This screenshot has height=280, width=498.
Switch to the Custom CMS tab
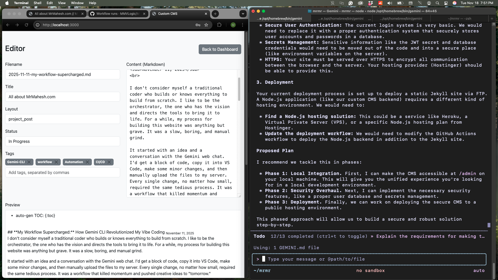[176, 14]
